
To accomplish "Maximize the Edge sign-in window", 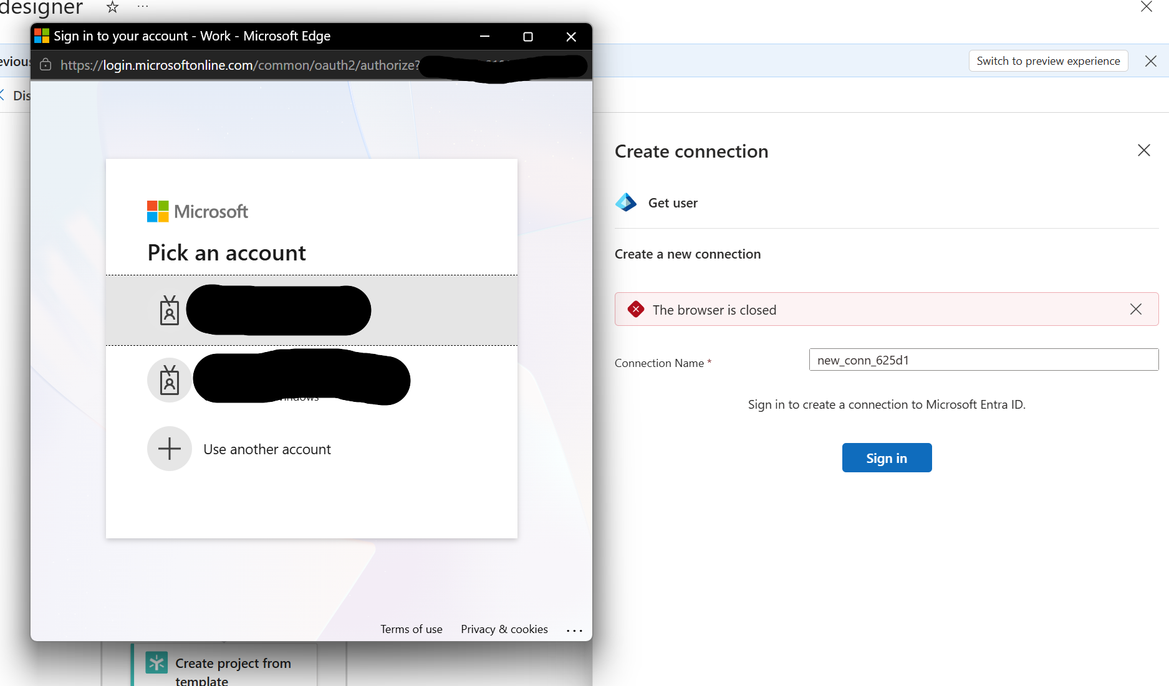I will [x=528, y=37].
